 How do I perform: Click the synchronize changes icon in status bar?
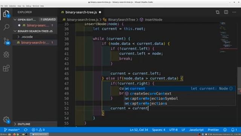point(26,130)
